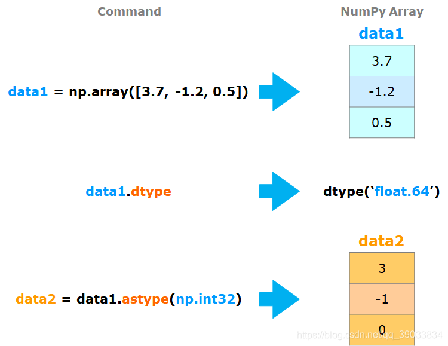Click the data1.astype(np.int32) command text

point(128,299)
